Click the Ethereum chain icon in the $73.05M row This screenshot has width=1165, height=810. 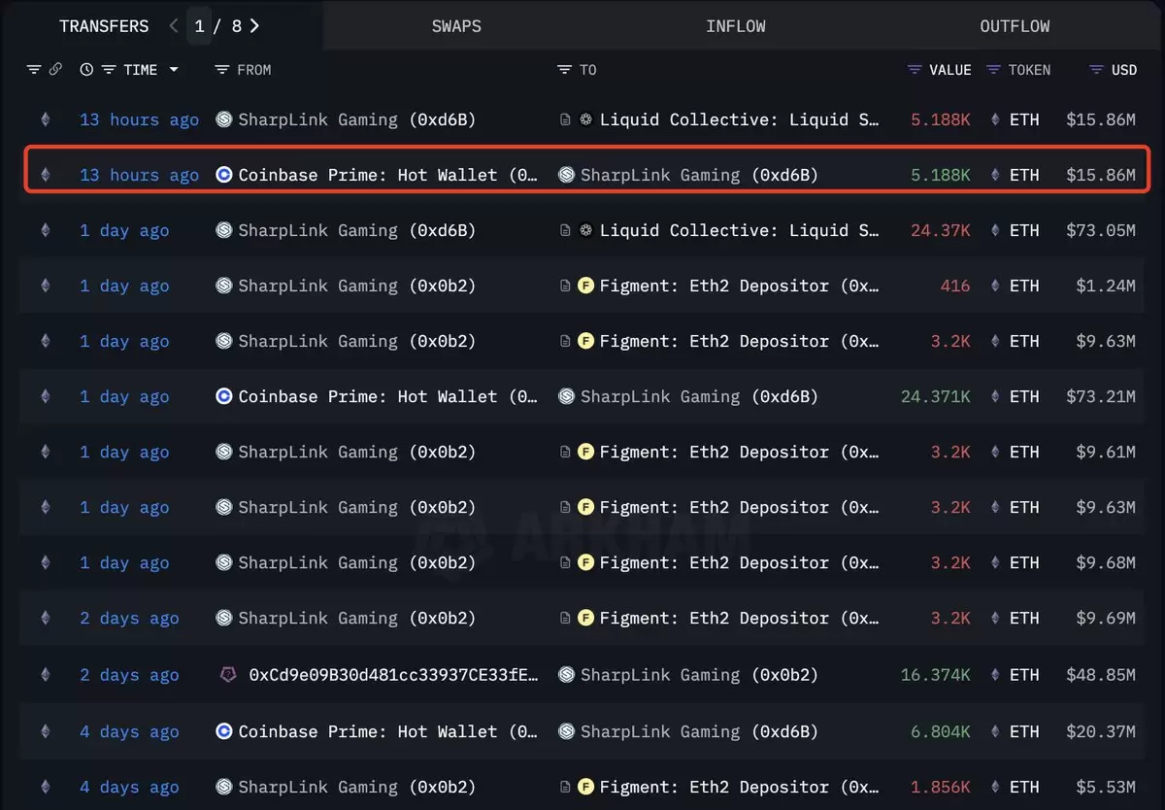tap(45, 230)
